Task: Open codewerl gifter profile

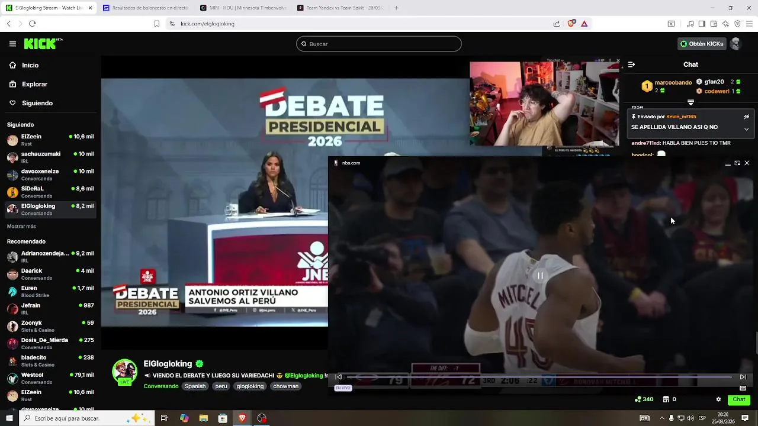Action: (x=717, y=91)
